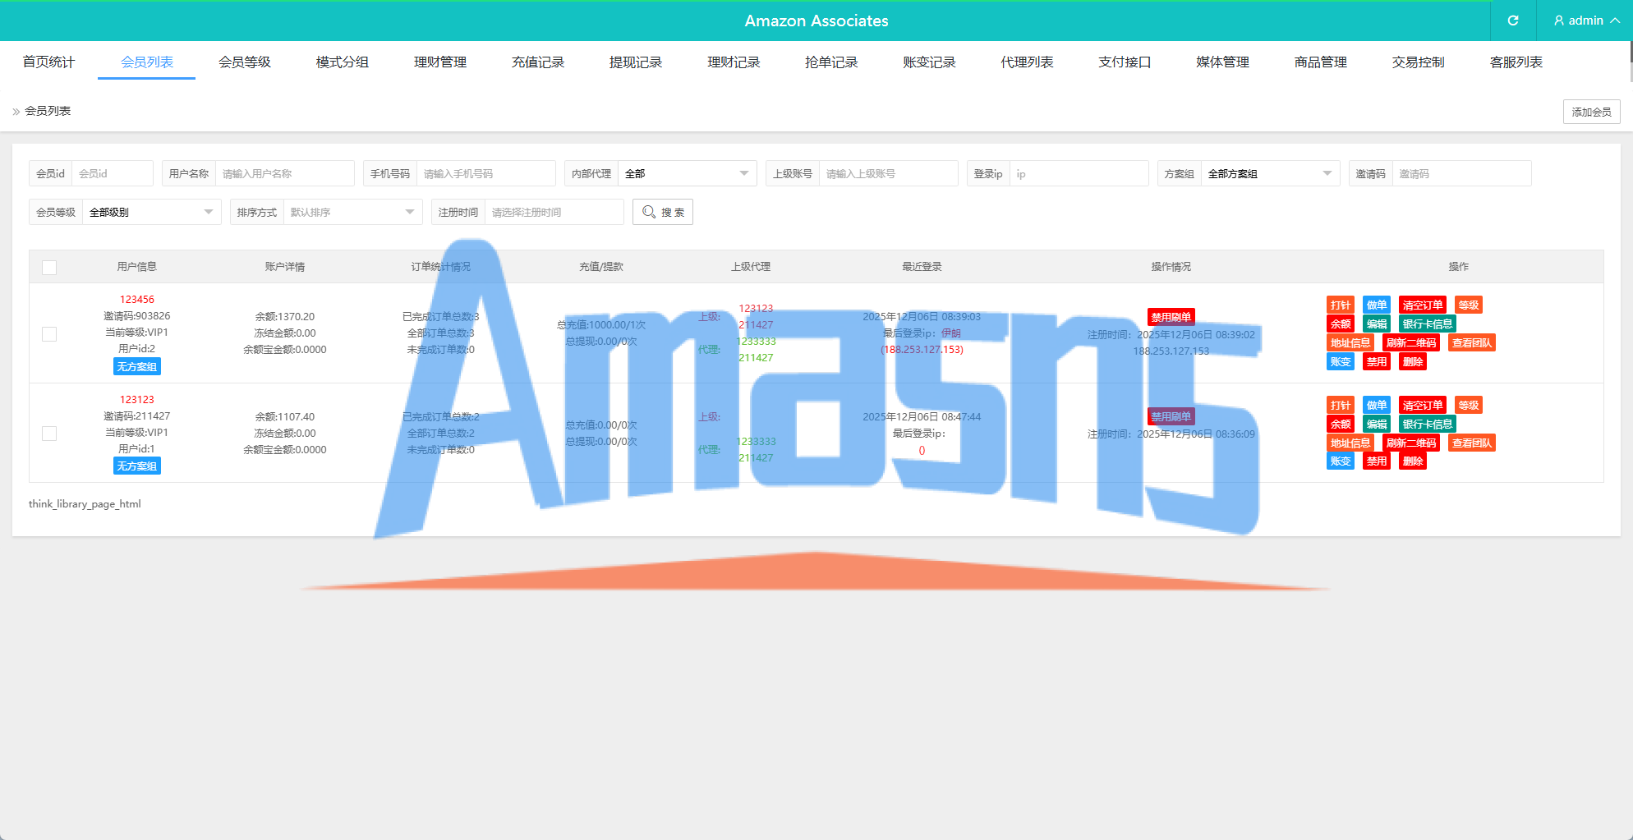Image resolution: width=1633 pixels, height=840 pixels.
Task: Check the checkbox for user 123456
Action: (x=49, y=334)
